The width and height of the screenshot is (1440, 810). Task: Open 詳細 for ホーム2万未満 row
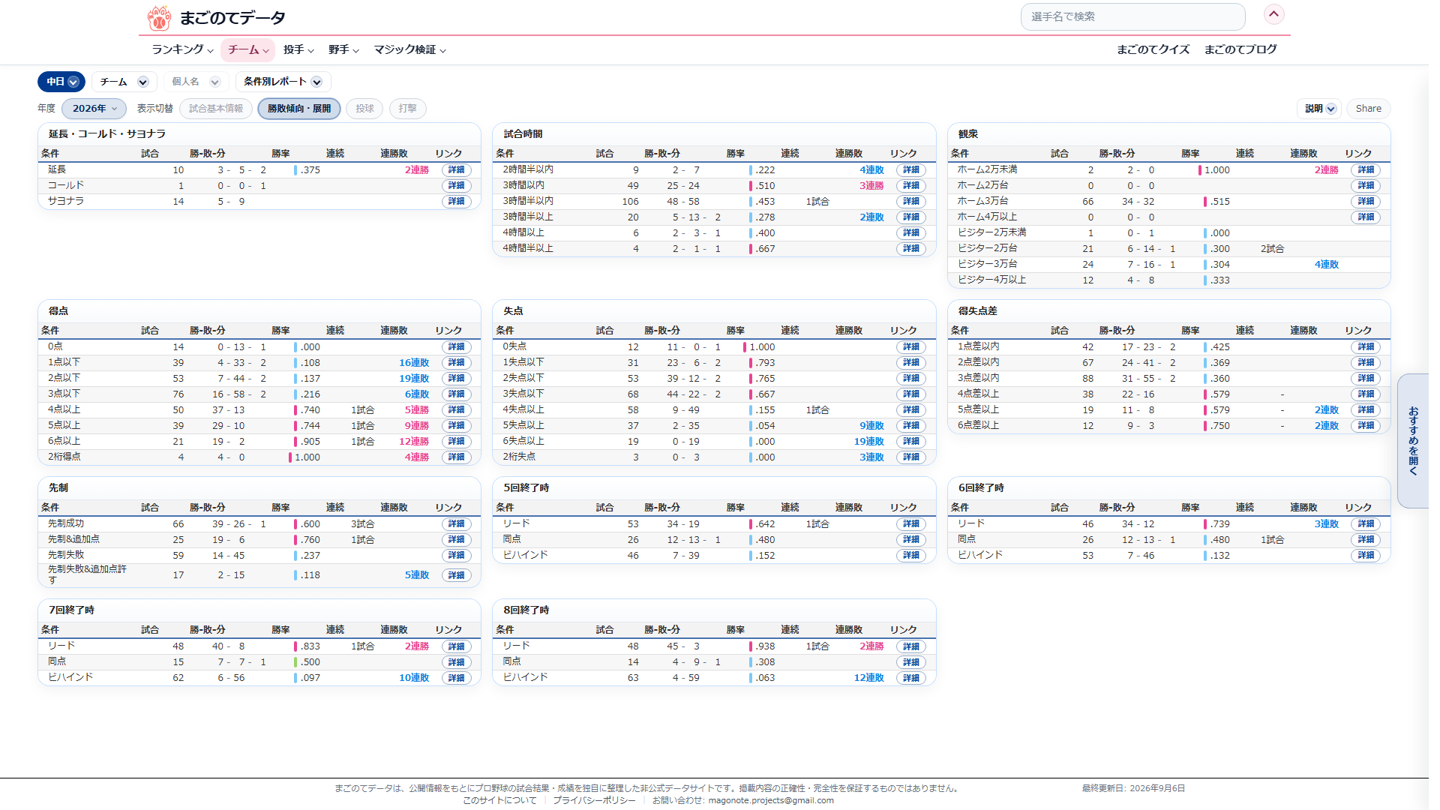click(1365, 170)
